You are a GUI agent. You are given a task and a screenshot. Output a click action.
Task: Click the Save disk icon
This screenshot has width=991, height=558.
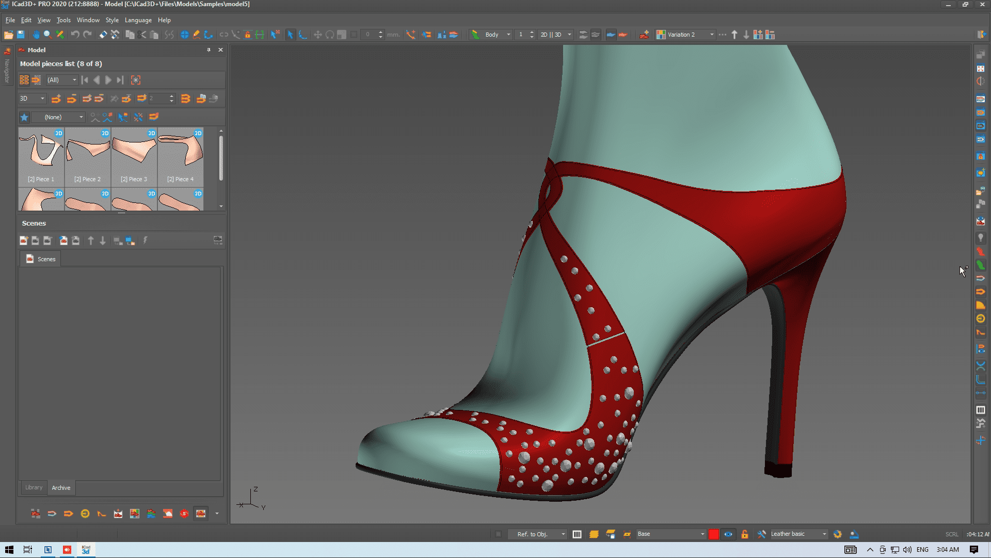[x=21, y=35]
